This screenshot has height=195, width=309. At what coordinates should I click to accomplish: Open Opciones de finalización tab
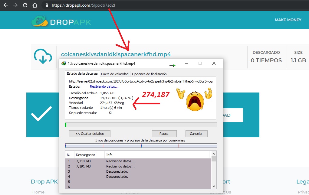point(149,74)
